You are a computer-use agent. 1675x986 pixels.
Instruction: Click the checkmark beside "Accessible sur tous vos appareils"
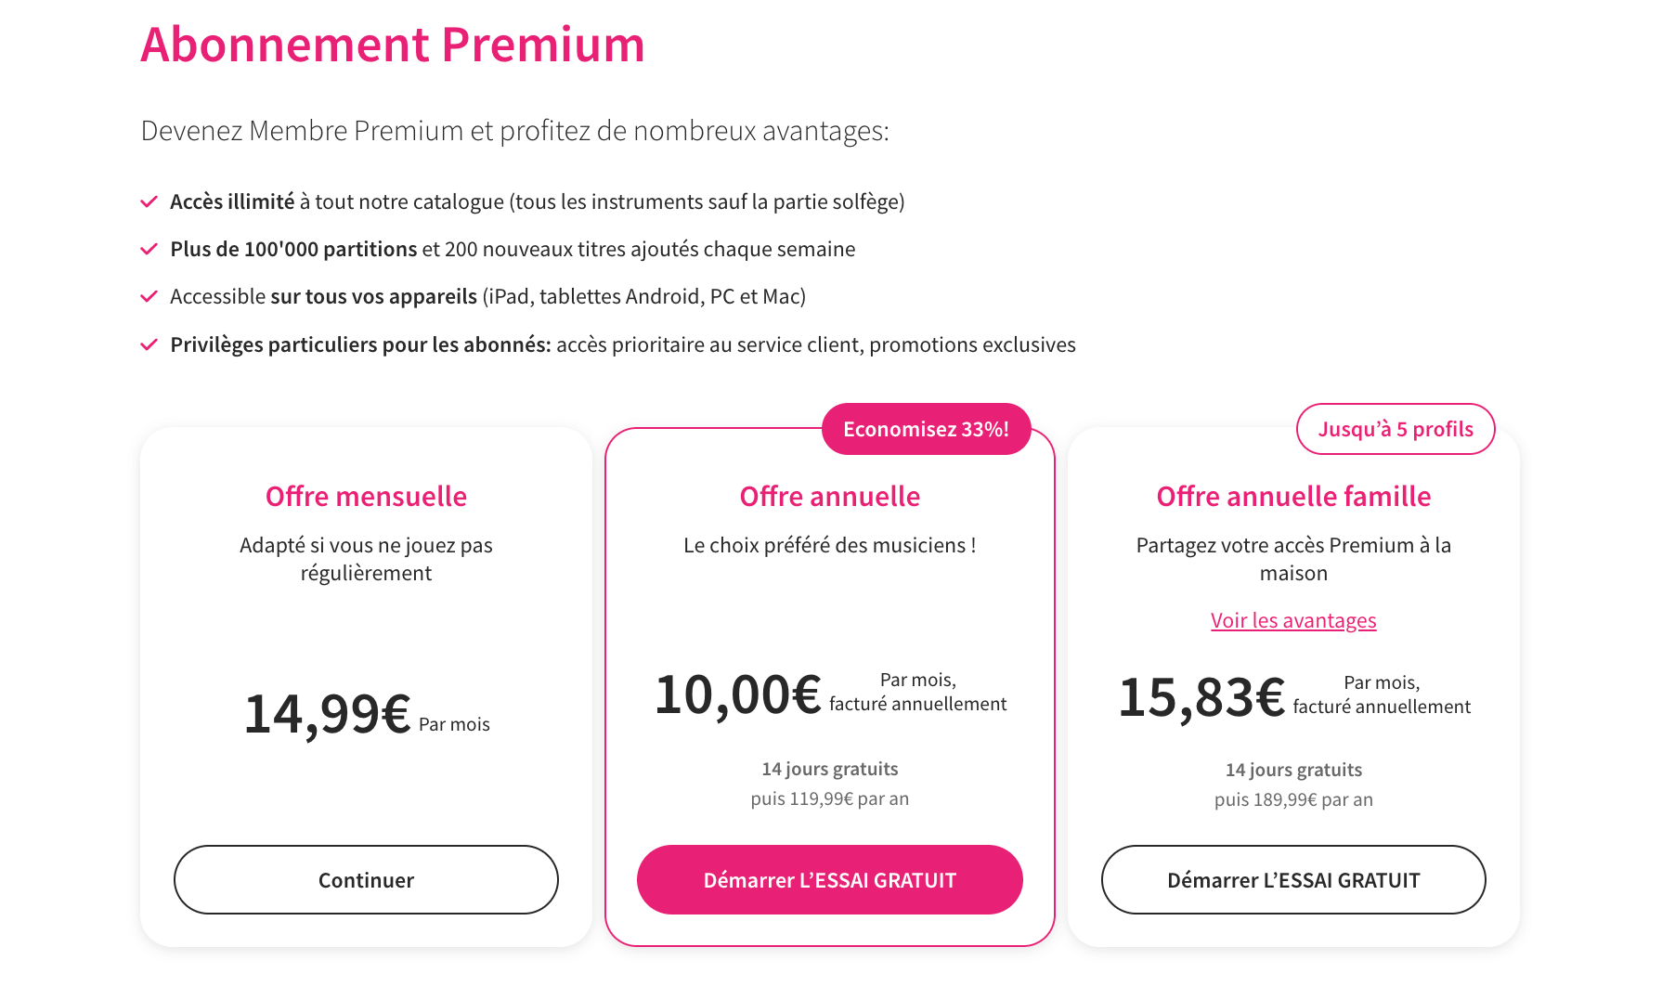149,296
